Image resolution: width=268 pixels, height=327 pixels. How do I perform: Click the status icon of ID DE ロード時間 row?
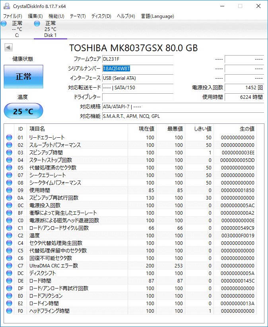[x=9, y=281]
